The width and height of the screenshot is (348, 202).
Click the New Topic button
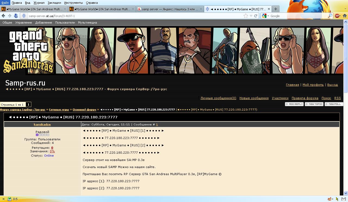pos(314,104)
